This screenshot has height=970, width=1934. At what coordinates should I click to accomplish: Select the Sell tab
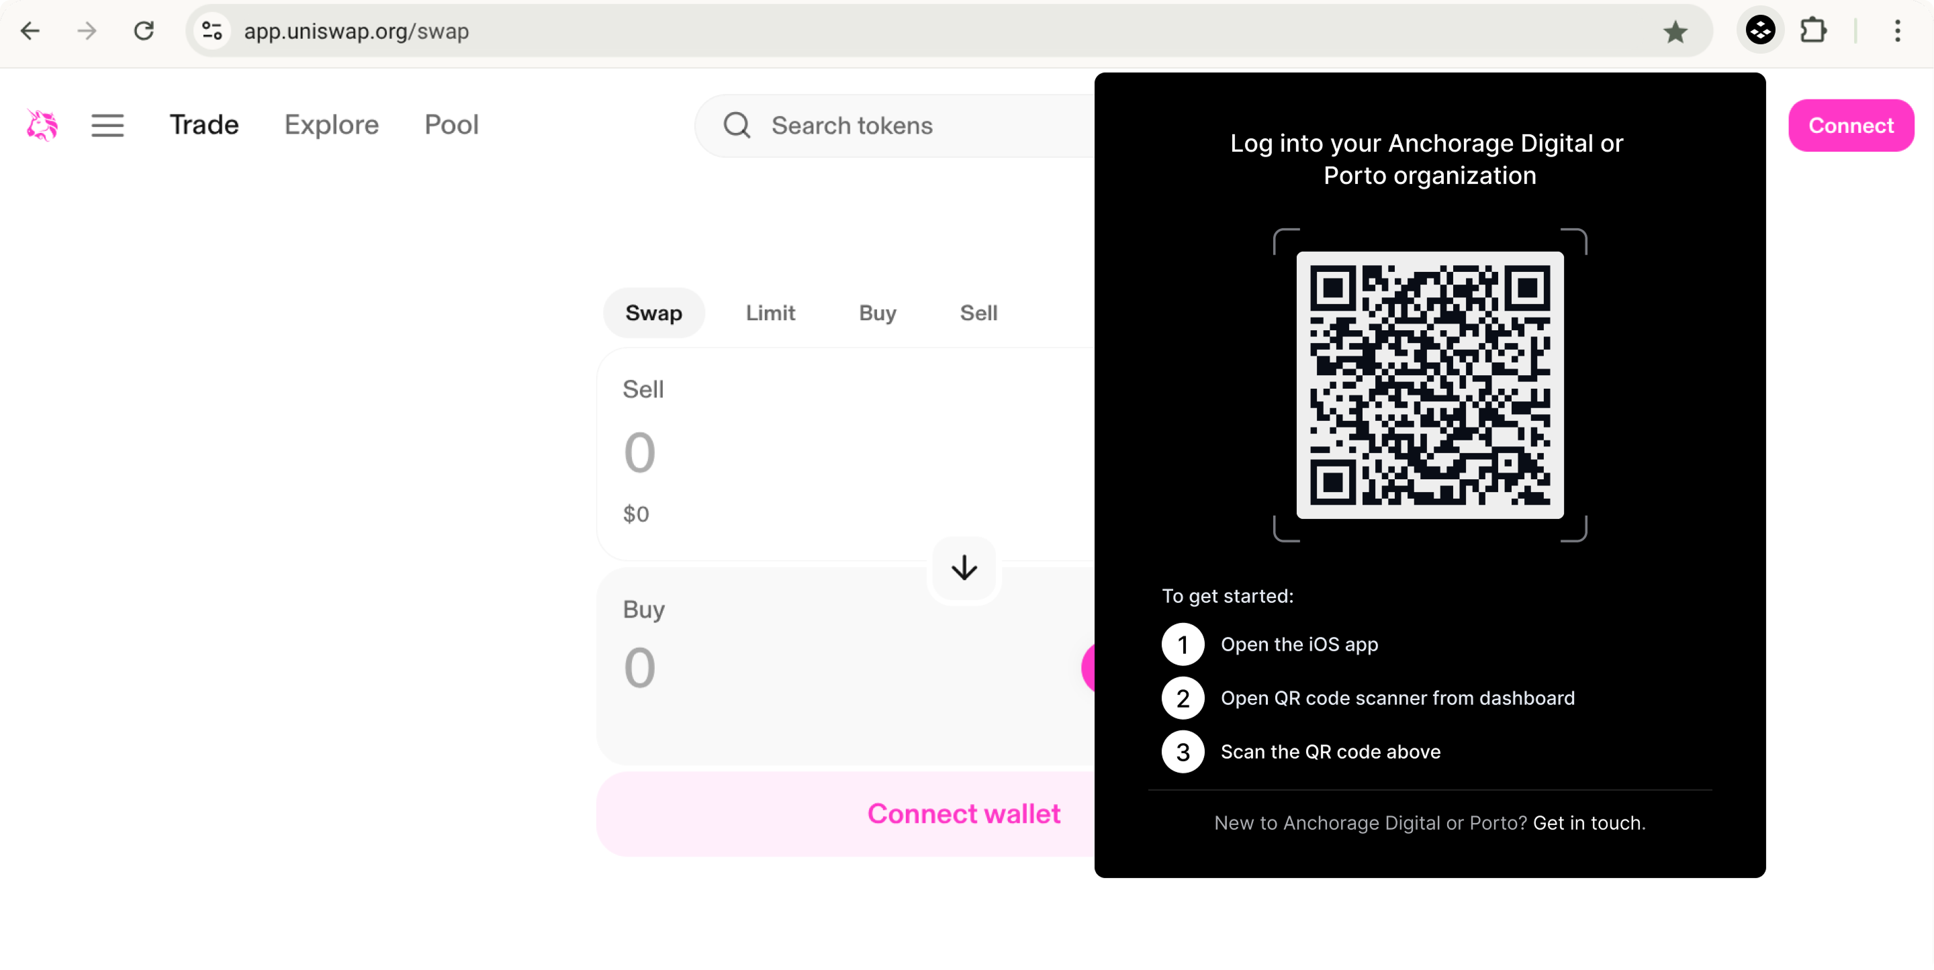[978, 313]
